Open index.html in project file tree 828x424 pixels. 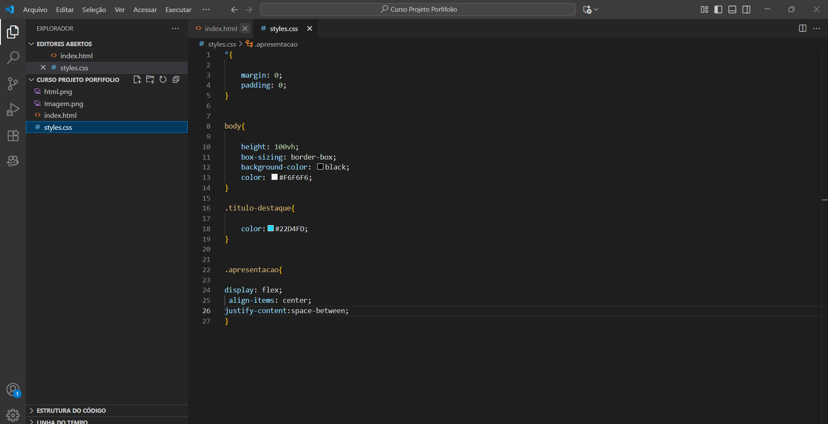107,115
